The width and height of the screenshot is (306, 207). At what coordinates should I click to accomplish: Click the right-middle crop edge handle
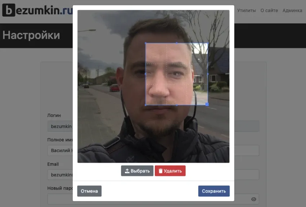208,74
